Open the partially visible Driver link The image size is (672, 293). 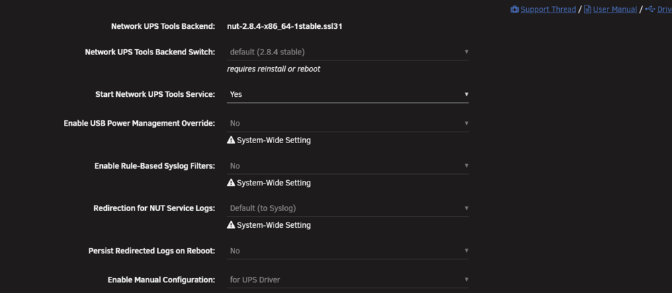[665, 9]
